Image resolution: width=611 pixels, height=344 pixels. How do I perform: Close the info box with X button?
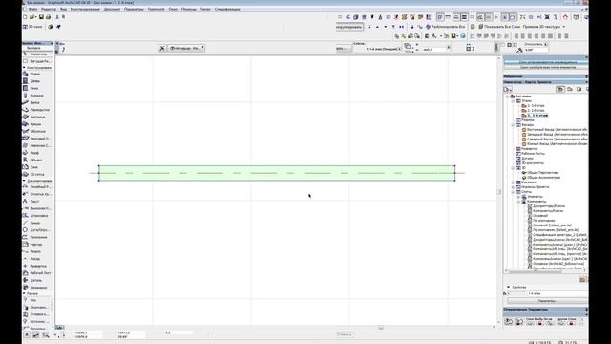point(162,48)
